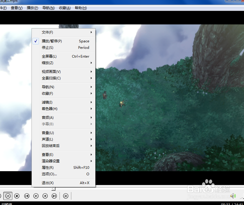Image resolution: width=244 pixels, height=205 pixels.
Task: Skip to next track button
Action: tap(54, 196)
